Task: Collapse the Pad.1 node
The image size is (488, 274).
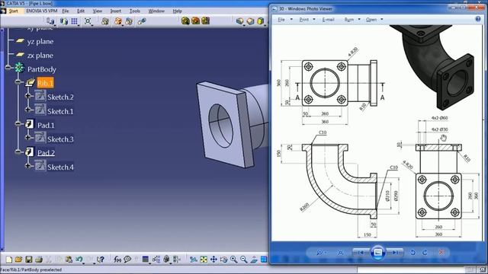Action: click(18, 123)
